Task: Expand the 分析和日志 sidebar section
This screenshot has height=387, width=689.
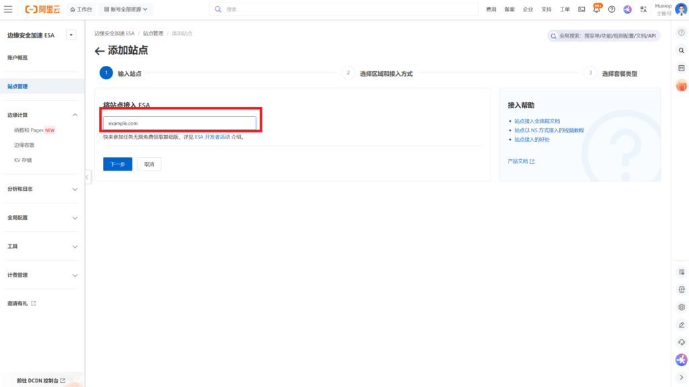Action: coord(42,189)
